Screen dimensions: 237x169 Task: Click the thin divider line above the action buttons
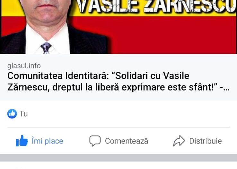tap(119, 127)
